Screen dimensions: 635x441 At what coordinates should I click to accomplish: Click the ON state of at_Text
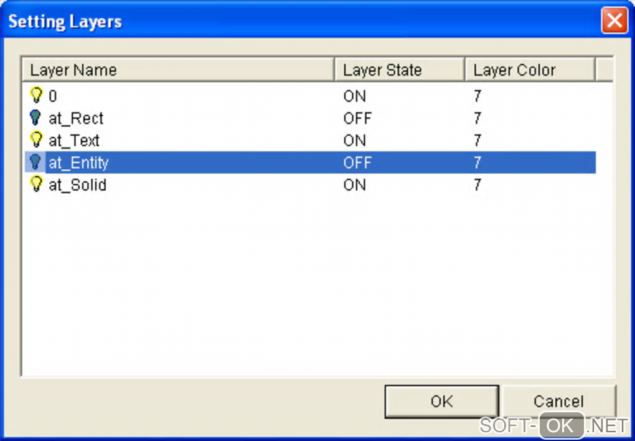[x=354, y=141]
